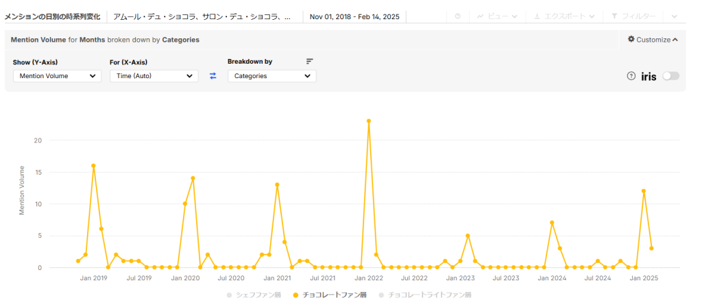Open the Time (Auto) X-axis dropdown
This screenshot has width=702, height=307.
point(154,76)
